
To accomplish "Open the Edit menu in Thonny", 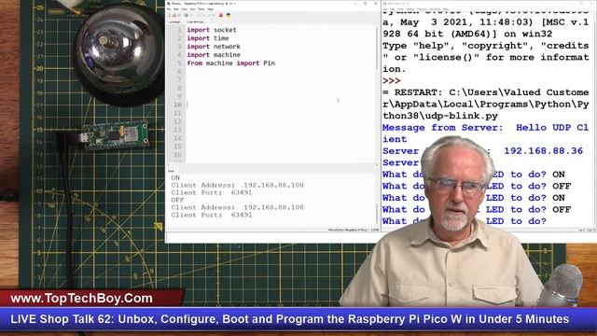I will [x=176, y=9].
